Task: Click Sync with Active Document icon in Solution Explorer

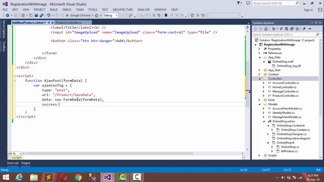Action: coord(281,29)
